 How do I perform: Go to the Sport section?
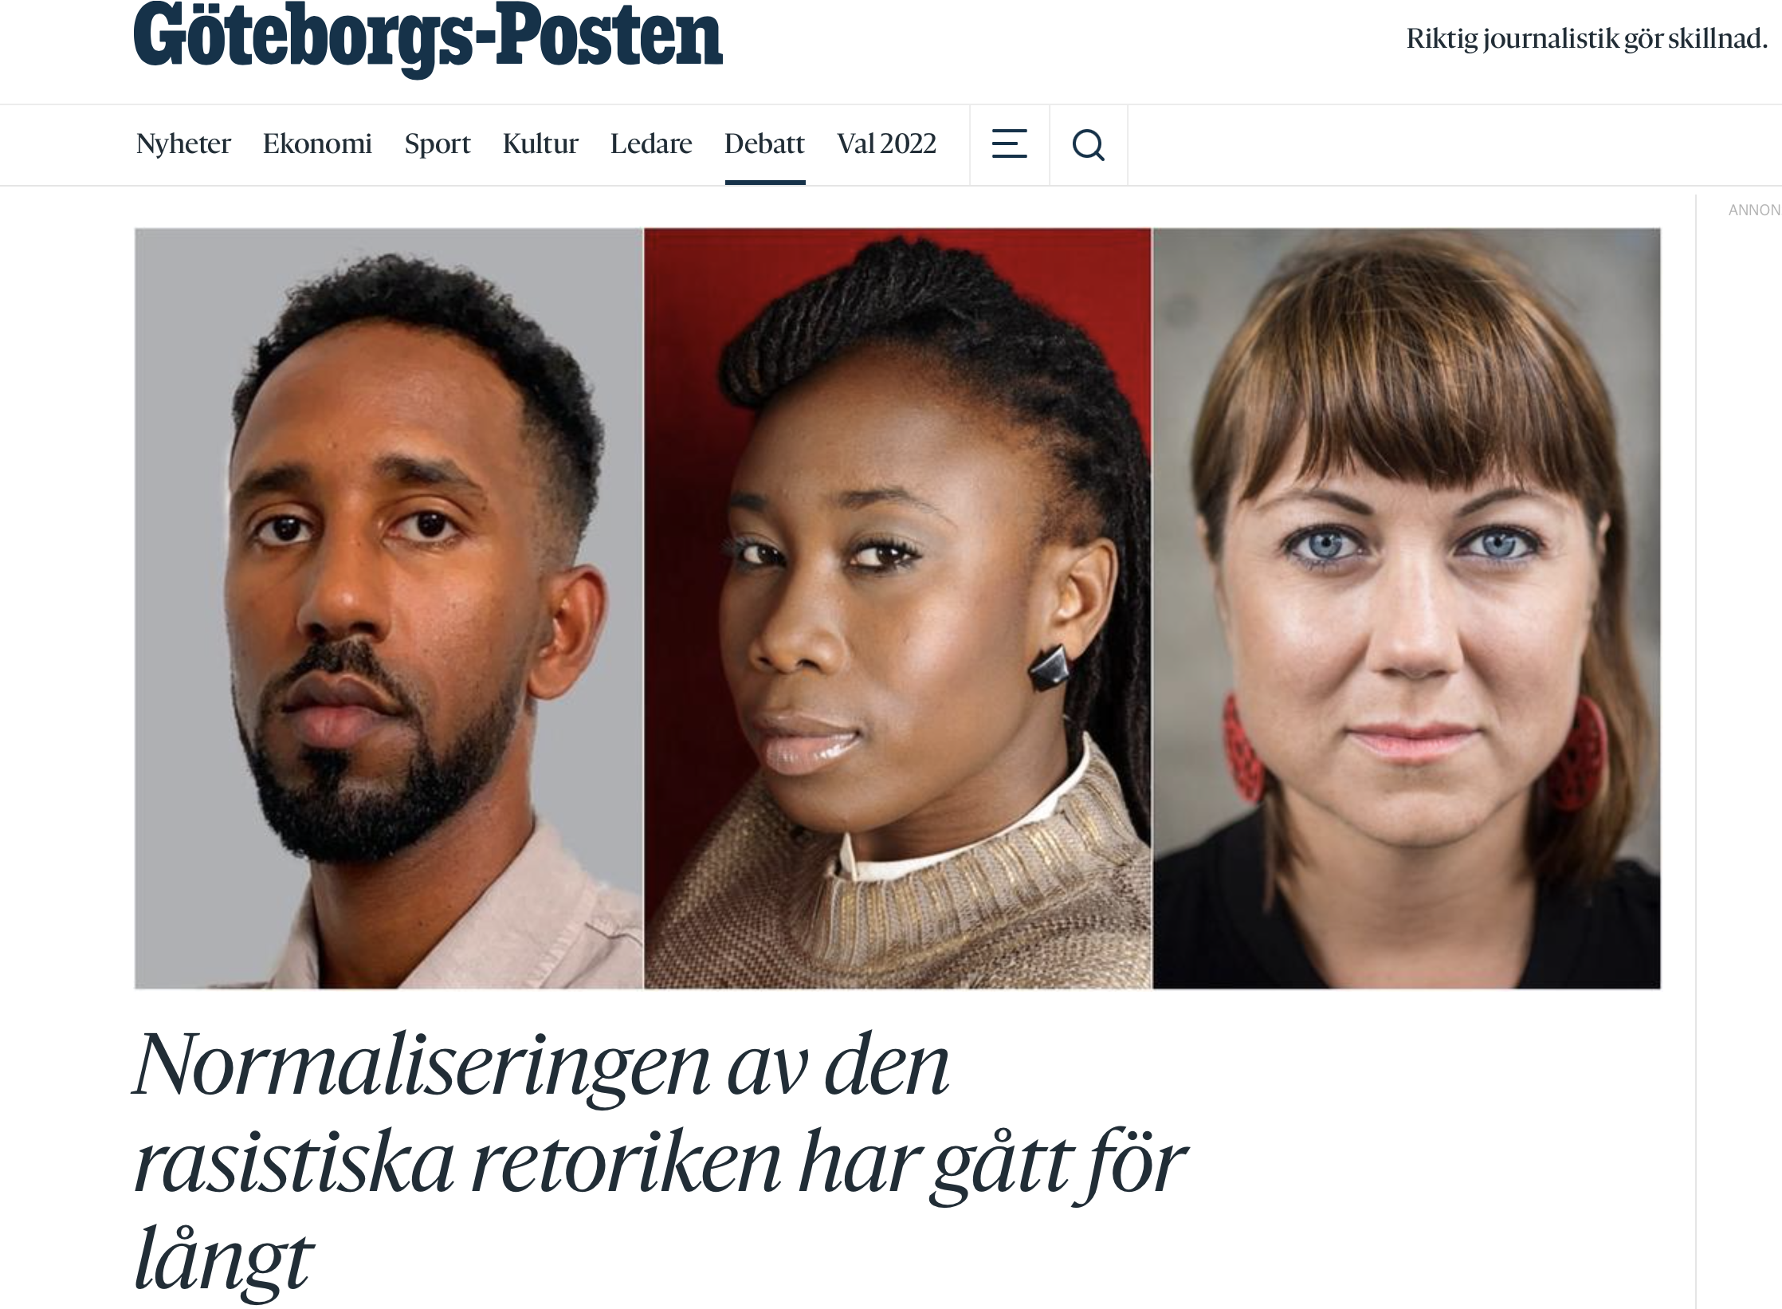(438, 144)
